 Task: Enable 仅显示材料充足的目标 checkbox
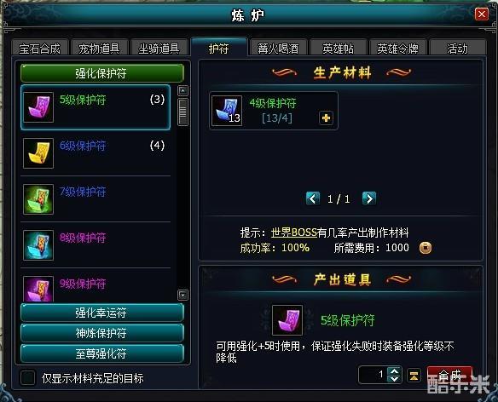[27, 378]
